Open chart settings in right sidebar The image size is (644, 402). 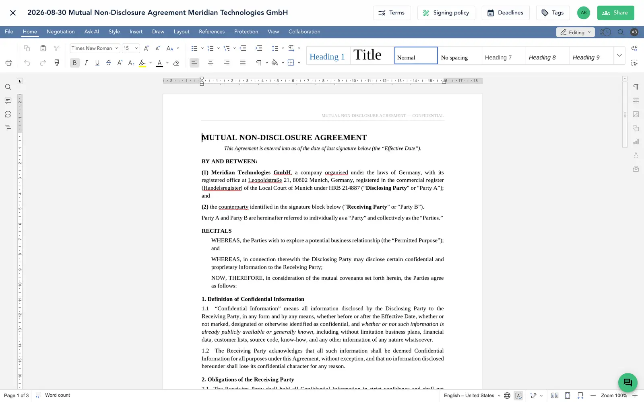click(636, 142)
